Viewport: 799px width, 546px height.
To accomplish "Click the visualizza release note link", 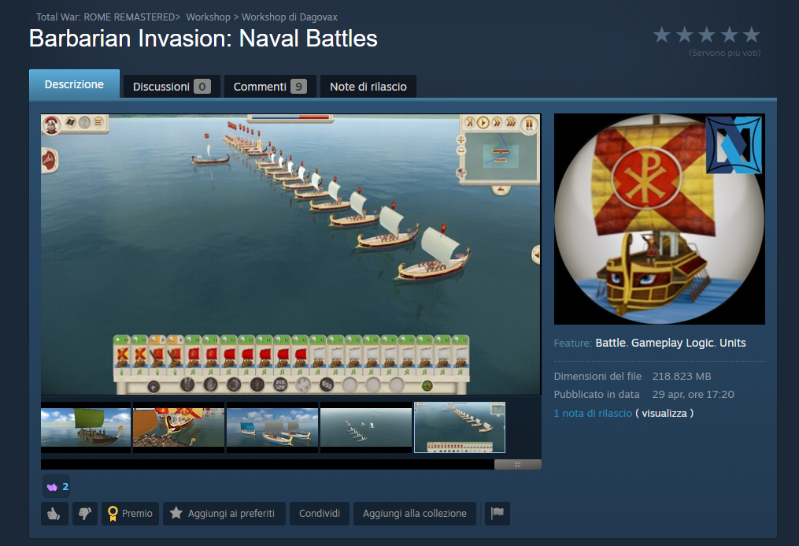I will (x=664, y=413).
